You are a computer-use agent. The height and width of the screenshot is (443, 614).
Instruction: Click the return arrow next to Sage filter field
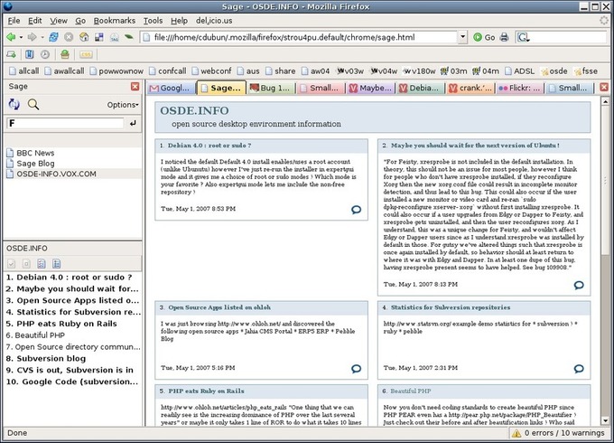coord(133,123)
